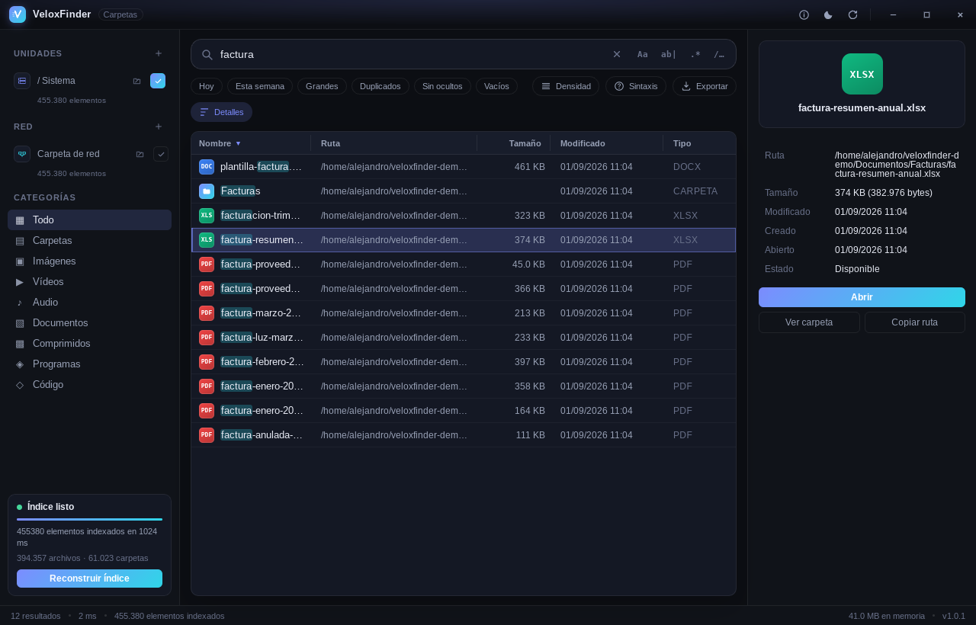Screen dimensions: 976x625
Task: Click the PDF icon of factura-marzo row
Action: [x=207, y=313]
